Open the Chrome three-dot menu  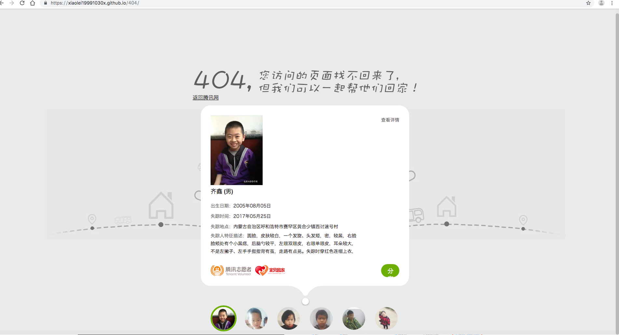[612, 3]
